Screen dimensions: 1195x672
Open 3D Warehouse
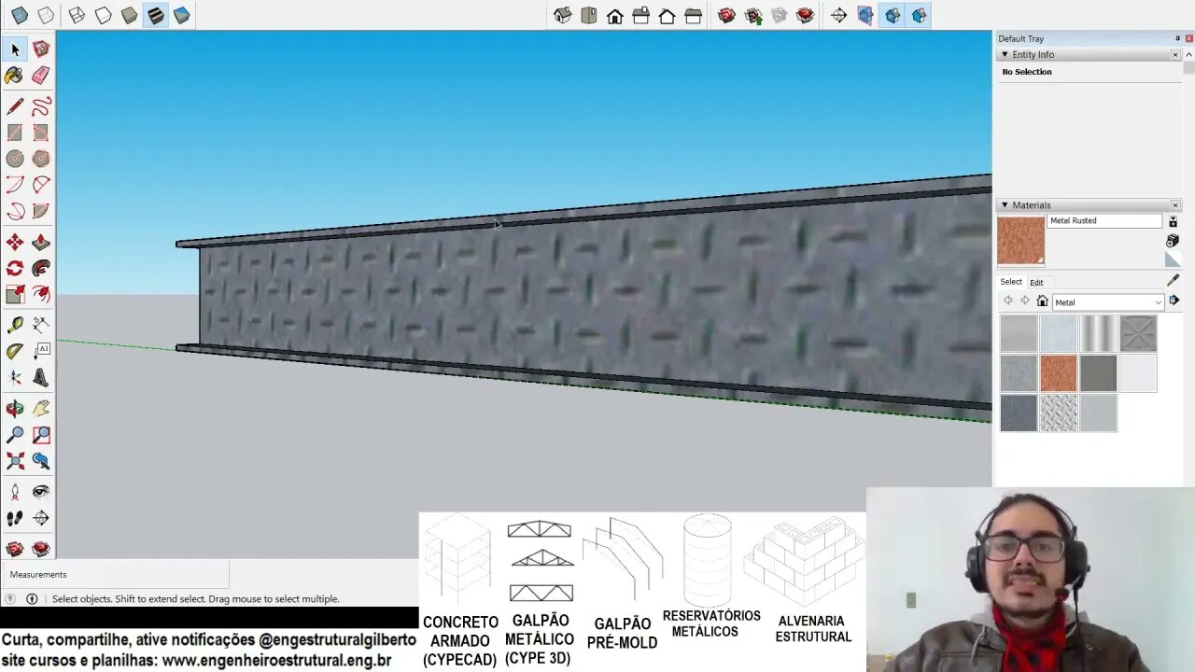coord(727,15)
